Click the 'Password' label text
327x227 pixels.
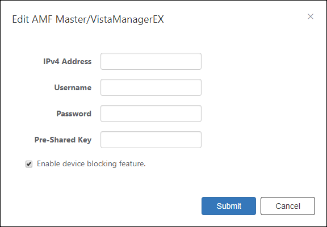point(74,113)
